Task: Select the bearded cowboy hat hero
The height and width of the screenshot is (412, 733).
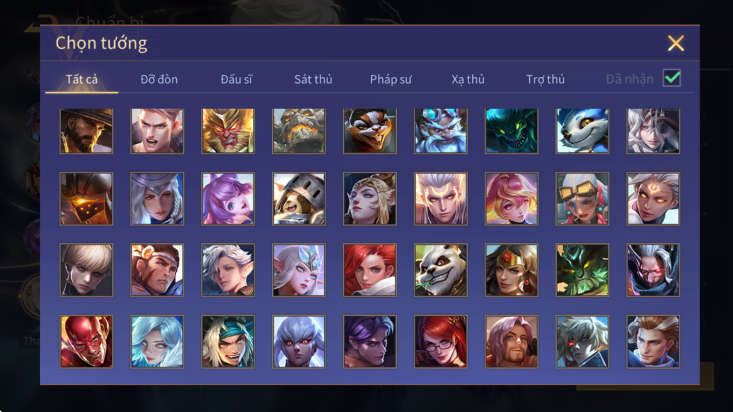Action: [86, 131]
